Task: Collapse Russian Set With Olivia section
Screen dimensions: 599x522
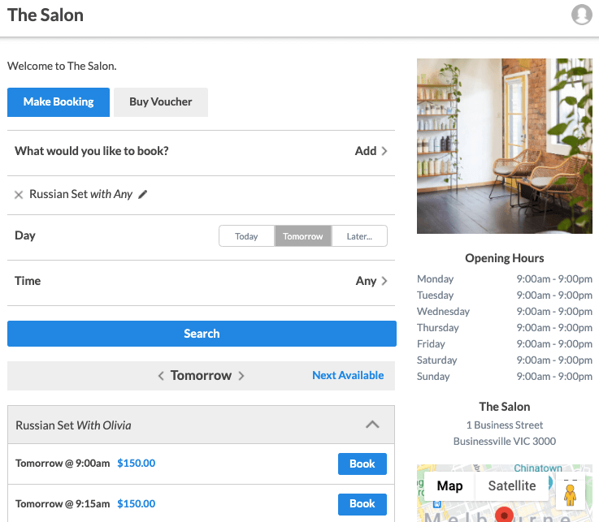Action: pos(372,425)
